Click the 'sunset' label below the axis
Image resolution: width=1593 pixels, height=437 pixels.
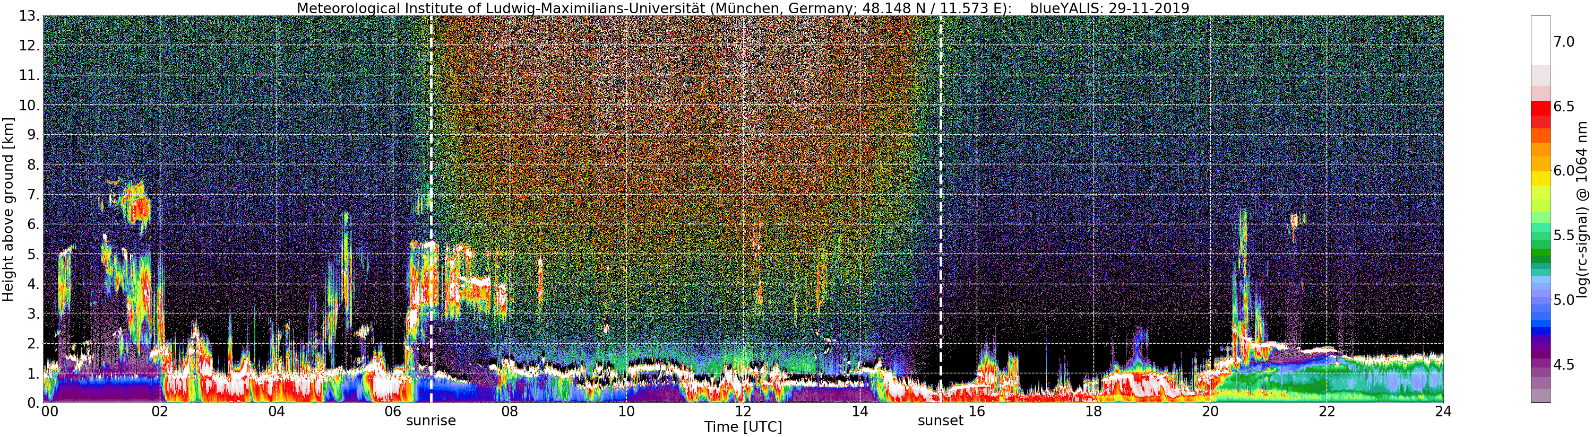940,421
